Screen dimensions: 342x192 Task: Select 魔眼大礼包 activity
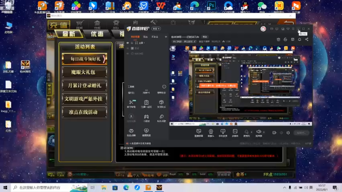pos(85,72)
